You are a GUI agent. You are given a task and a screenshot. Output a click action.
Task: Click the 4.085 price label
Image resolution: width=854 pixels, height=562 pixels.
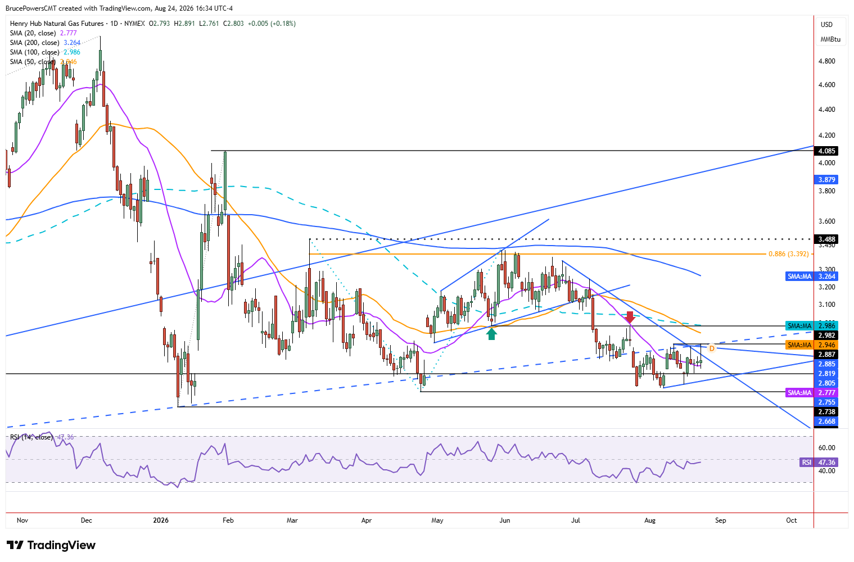pyautogui.click(x=827, y=151)
